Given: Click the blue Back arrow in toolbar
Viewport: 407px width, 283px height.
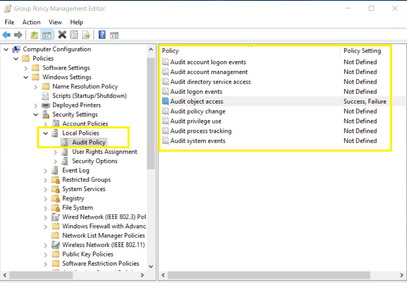Looking at the screenshot, I should (x=6, y=35).
